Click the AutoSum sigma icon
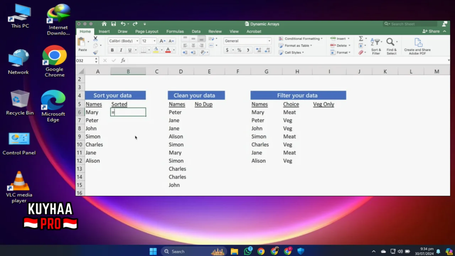Viewport: 455px width, 256px height. point(361,38)
